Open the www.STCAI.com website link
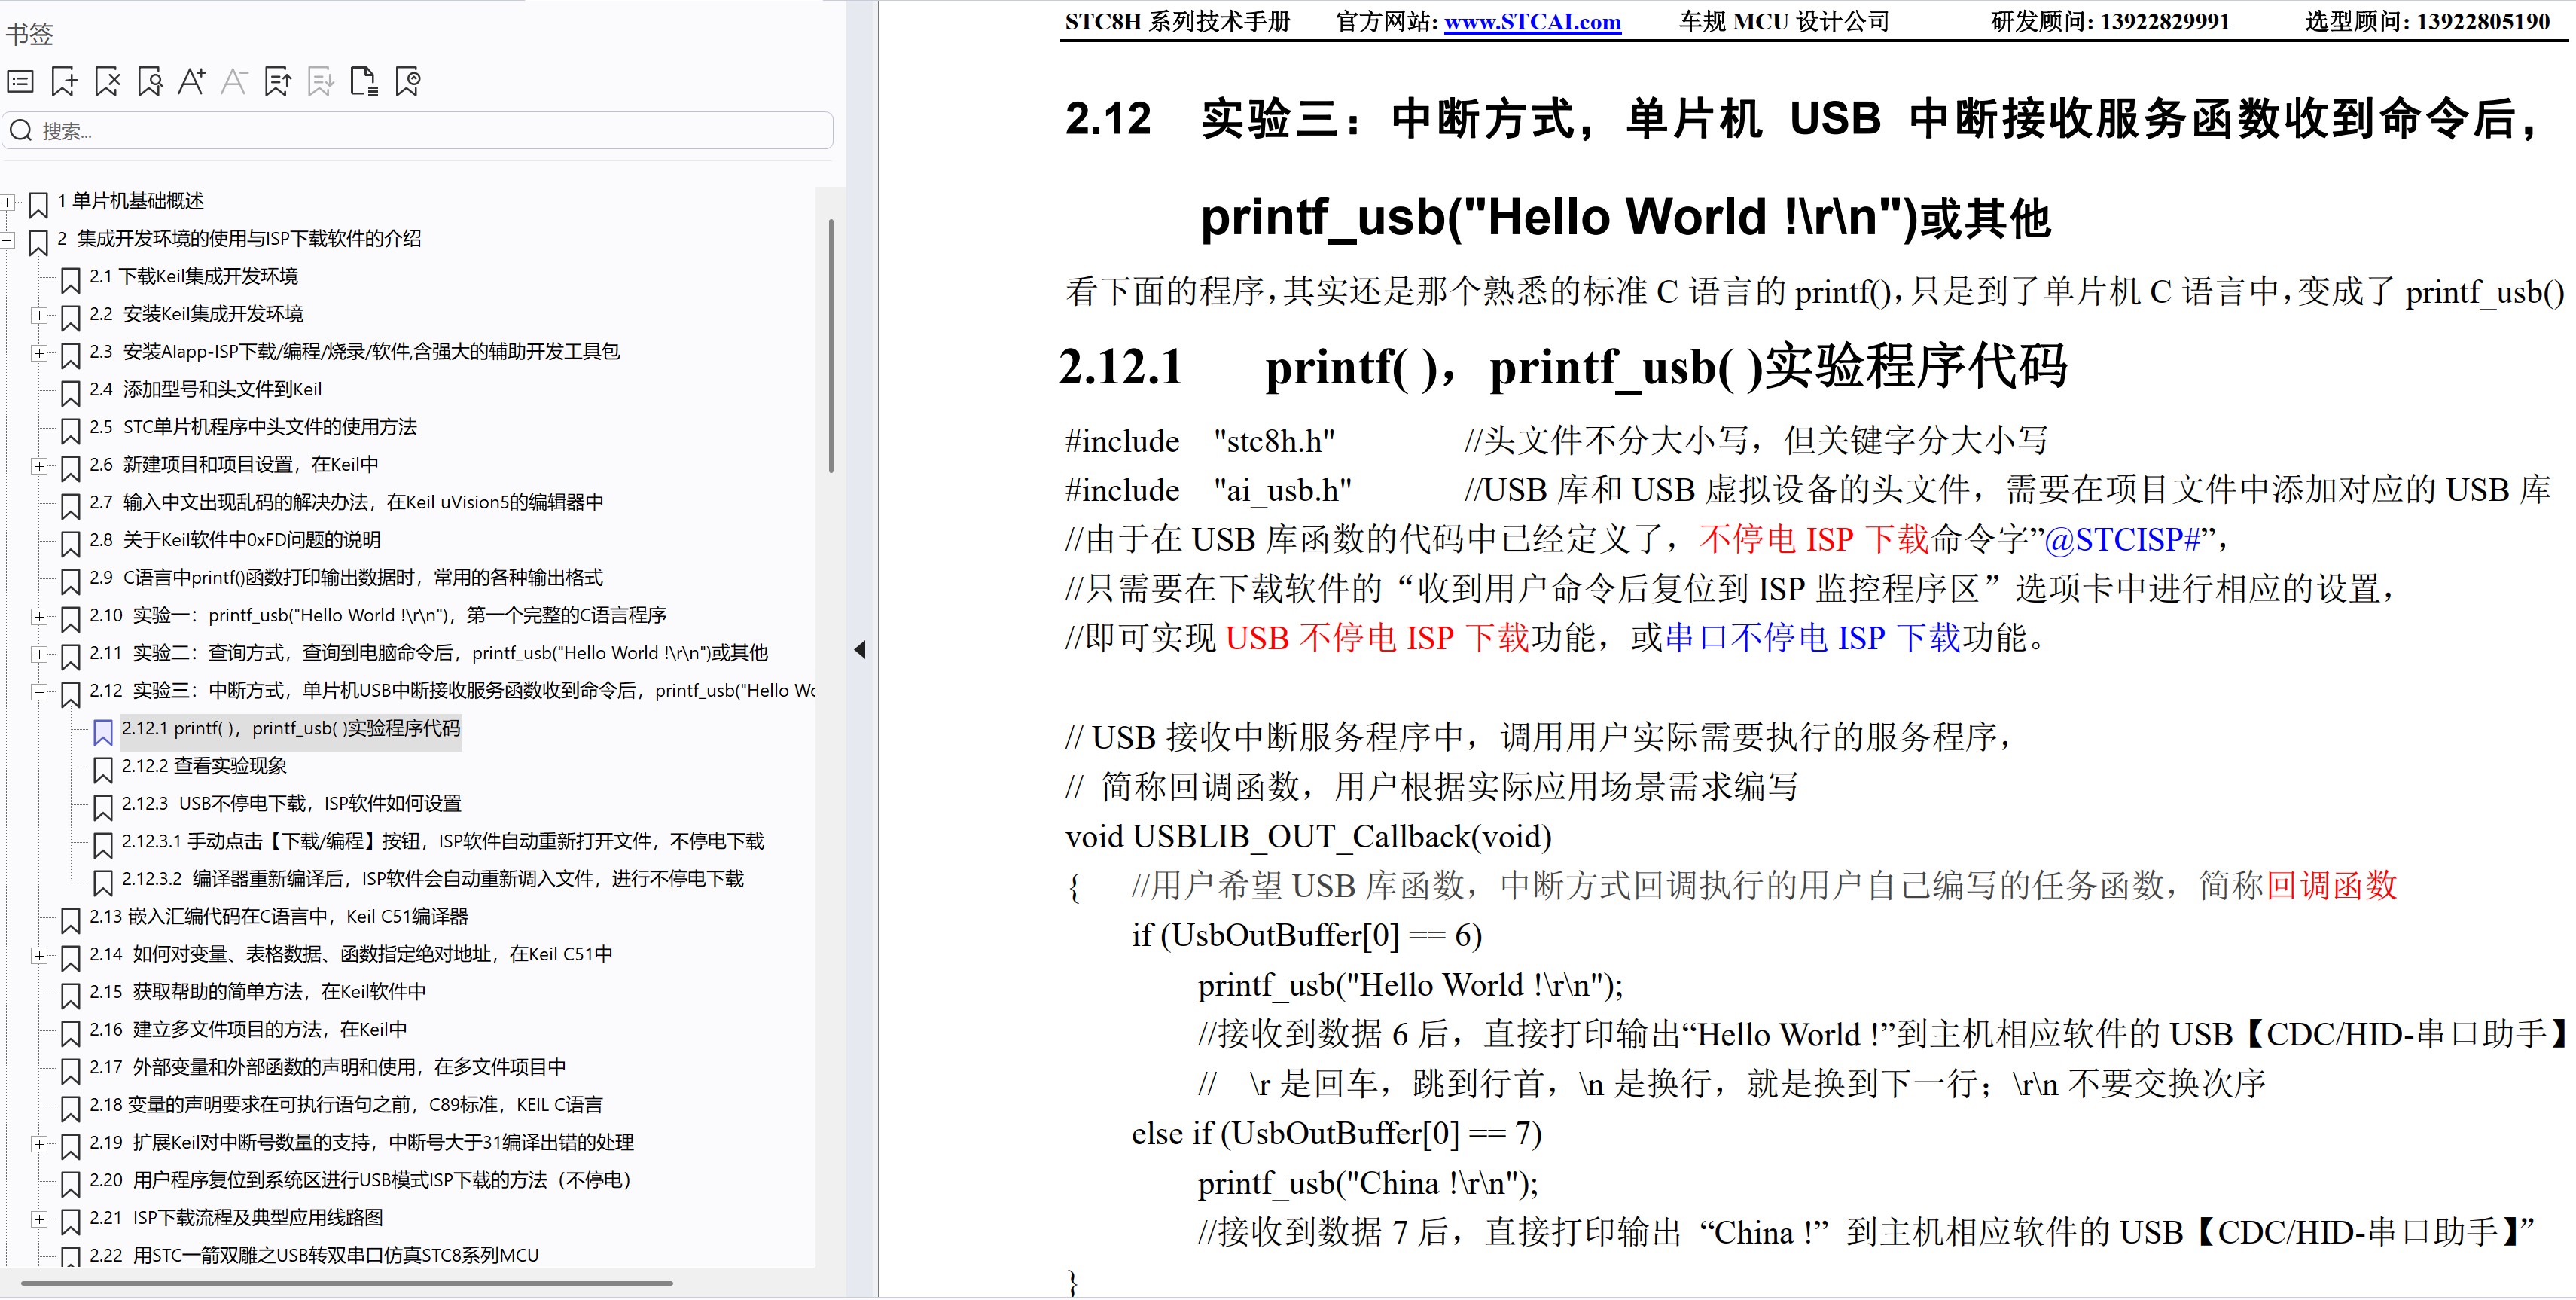 (1532, 22)
